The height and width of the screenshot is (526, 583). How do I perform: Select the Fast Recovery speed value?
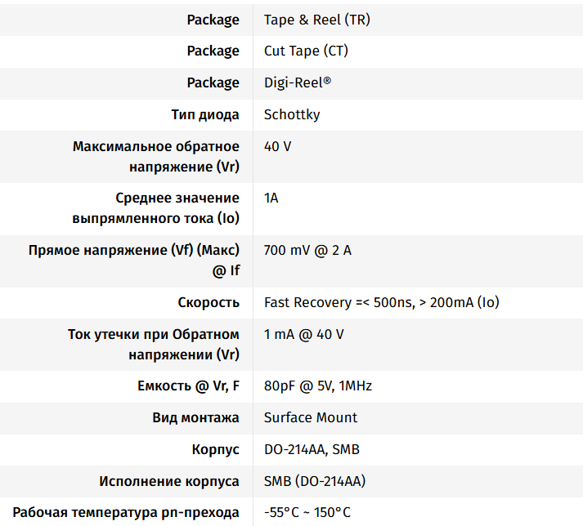pyautogui.click(x=381, y=302)
